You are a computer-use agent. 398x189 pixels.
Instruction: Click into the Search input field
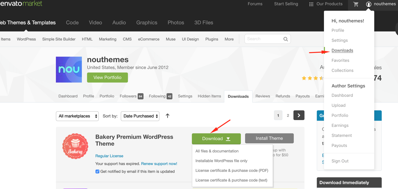263,39
